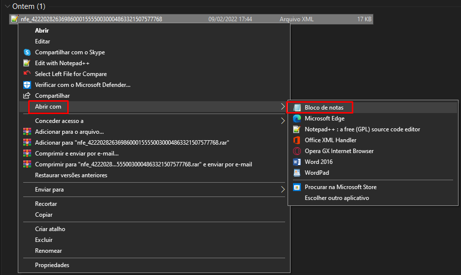The height and width of the screenshot is (275, 461).
Task: Click WinRAR icon beside Adicionar para o arquivo
Action: pyautogui.click(x=27, y=132)
